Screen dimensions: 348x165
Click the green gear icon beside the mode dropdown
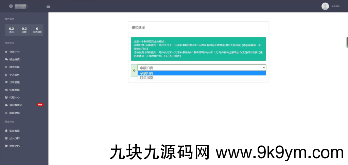134,71
